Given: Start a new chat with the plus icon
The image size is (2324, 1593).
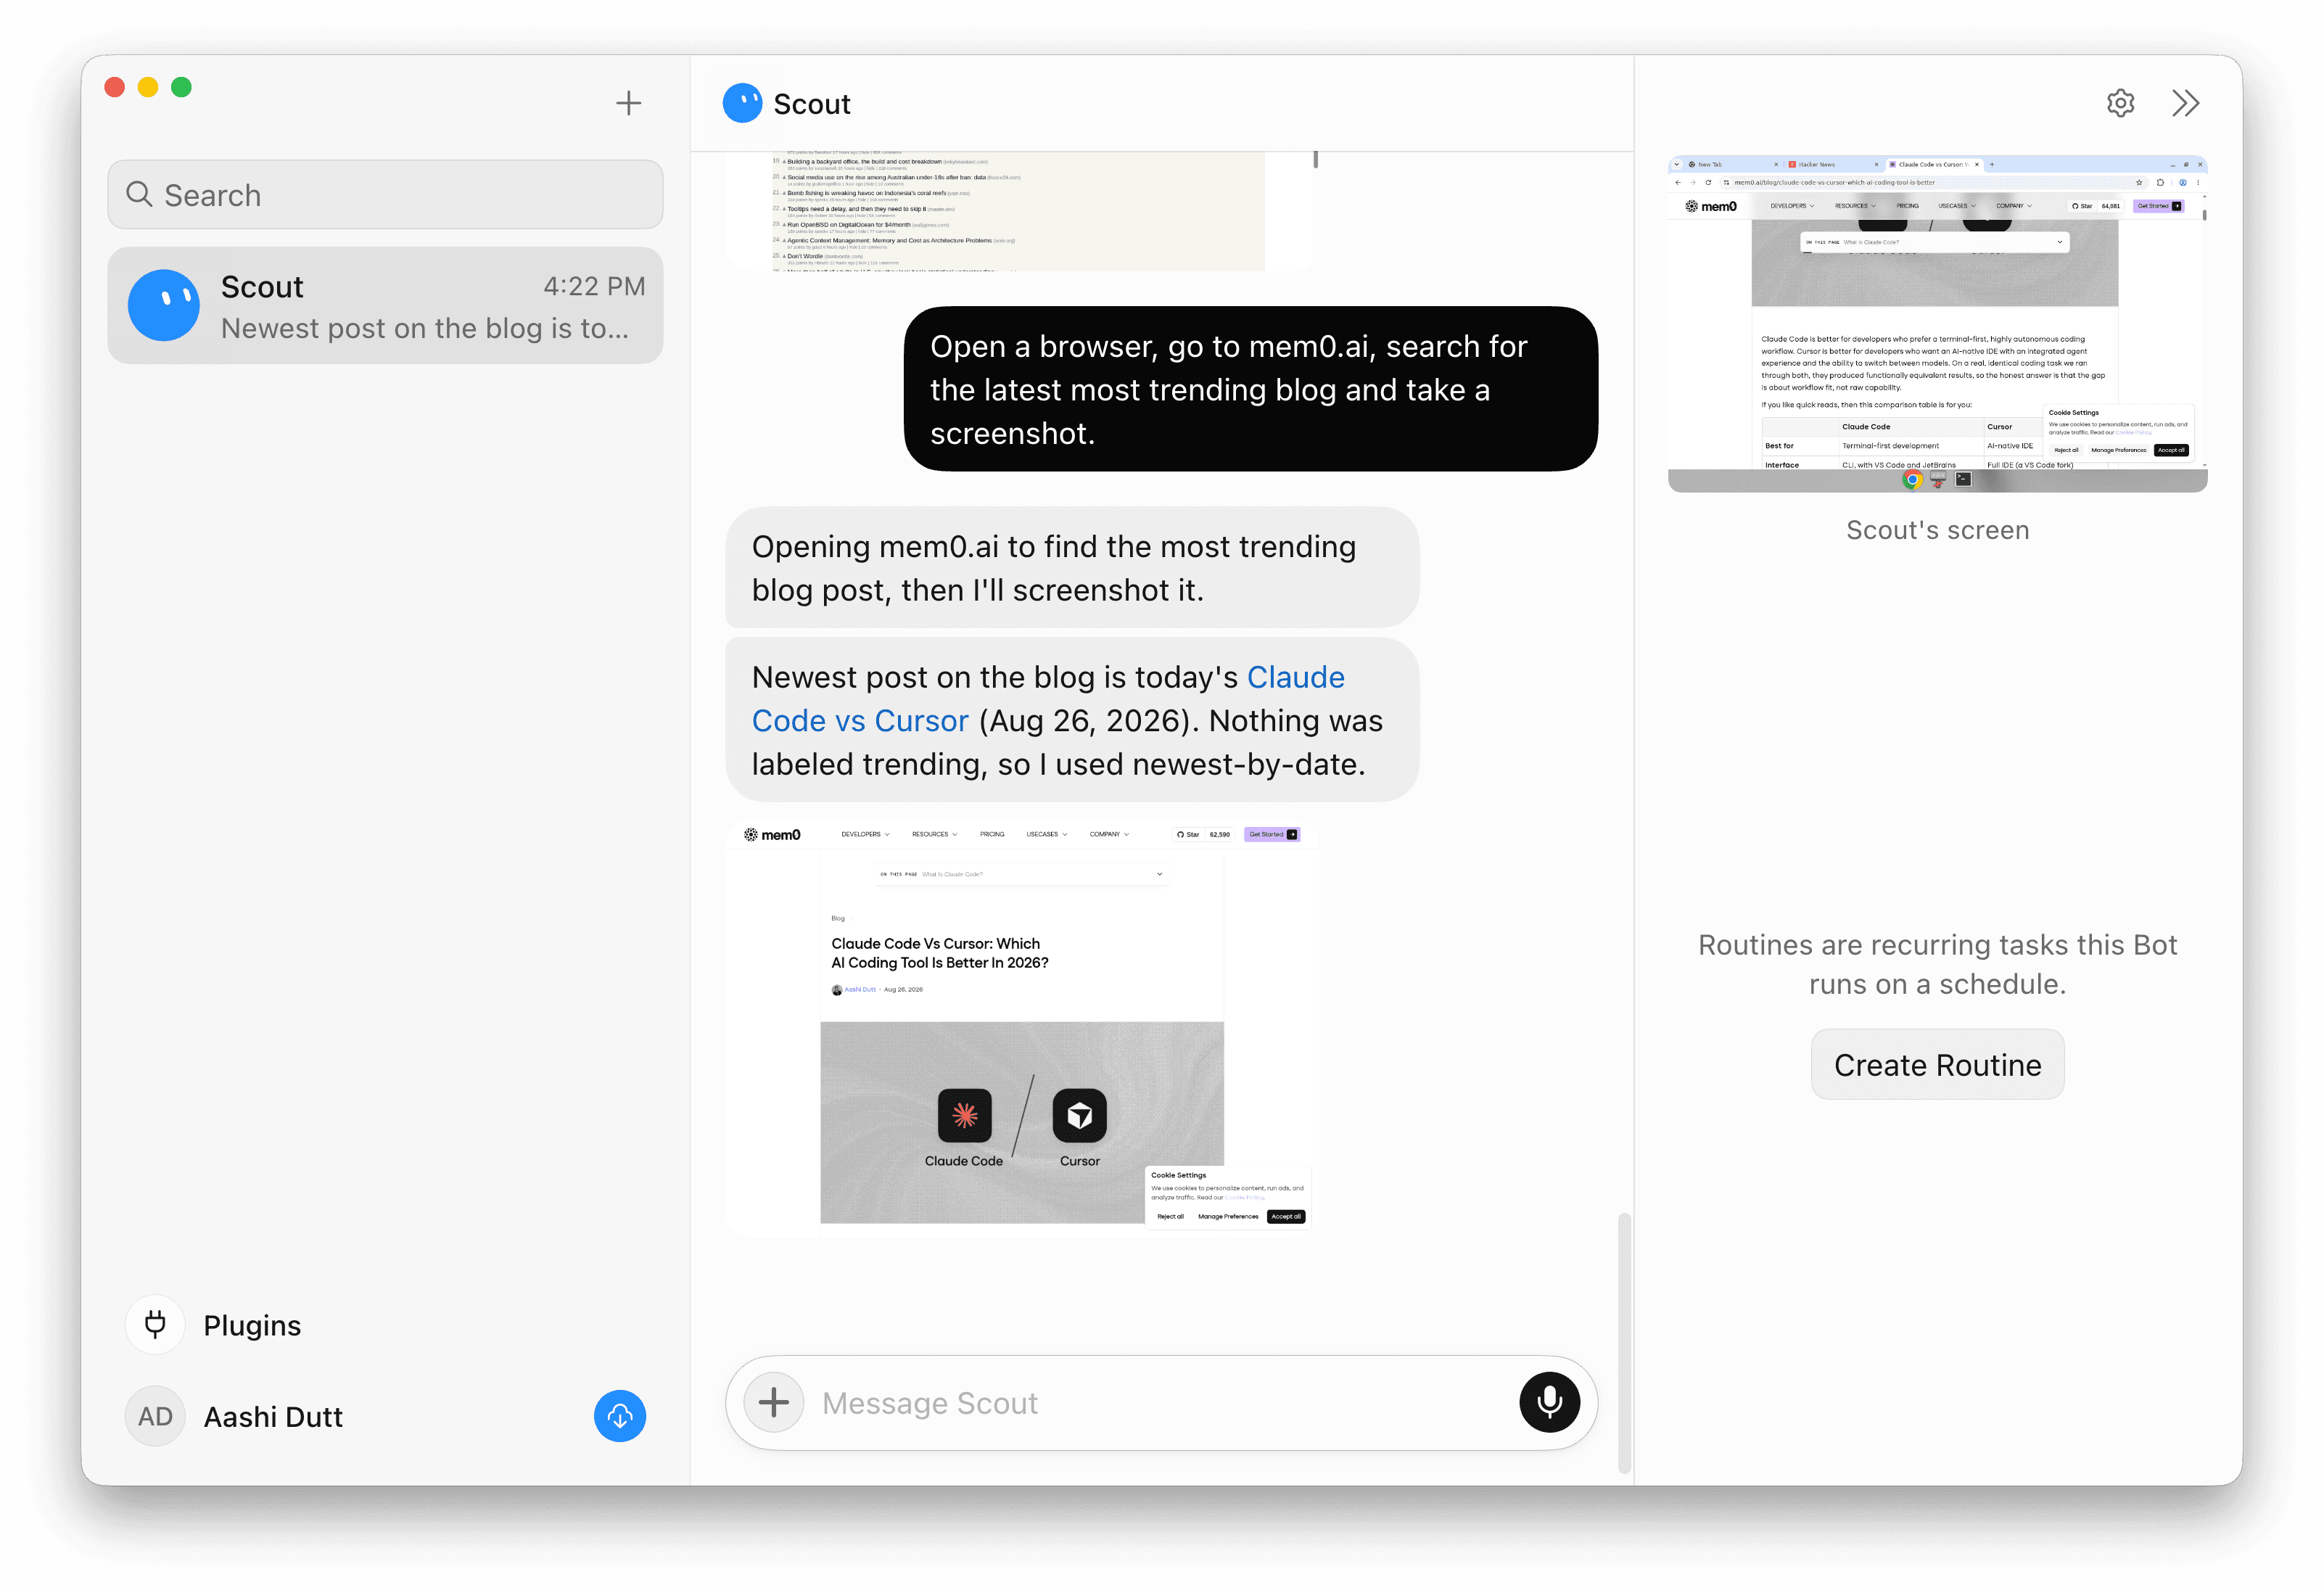Looking at the screenshot, I should [628, 103].
